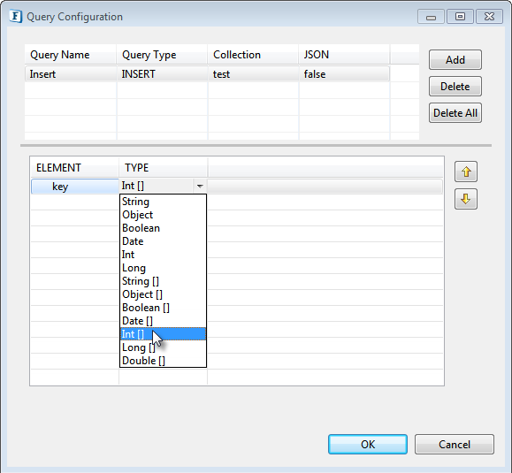Select the Insert query row
The width and height of the screenshot is (512, 473).
(x=207, y=74)
